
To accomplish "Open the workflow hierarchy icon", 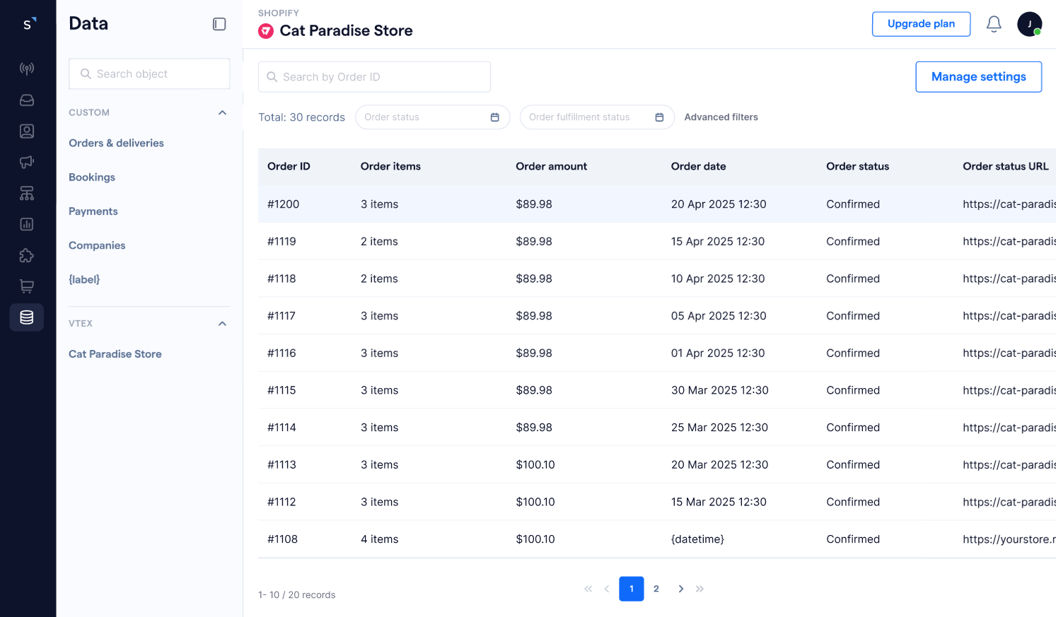I will 27,193.
